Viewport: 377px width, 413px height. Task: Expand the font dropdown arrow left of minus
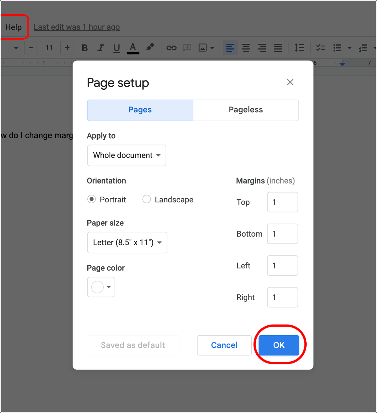16,48
